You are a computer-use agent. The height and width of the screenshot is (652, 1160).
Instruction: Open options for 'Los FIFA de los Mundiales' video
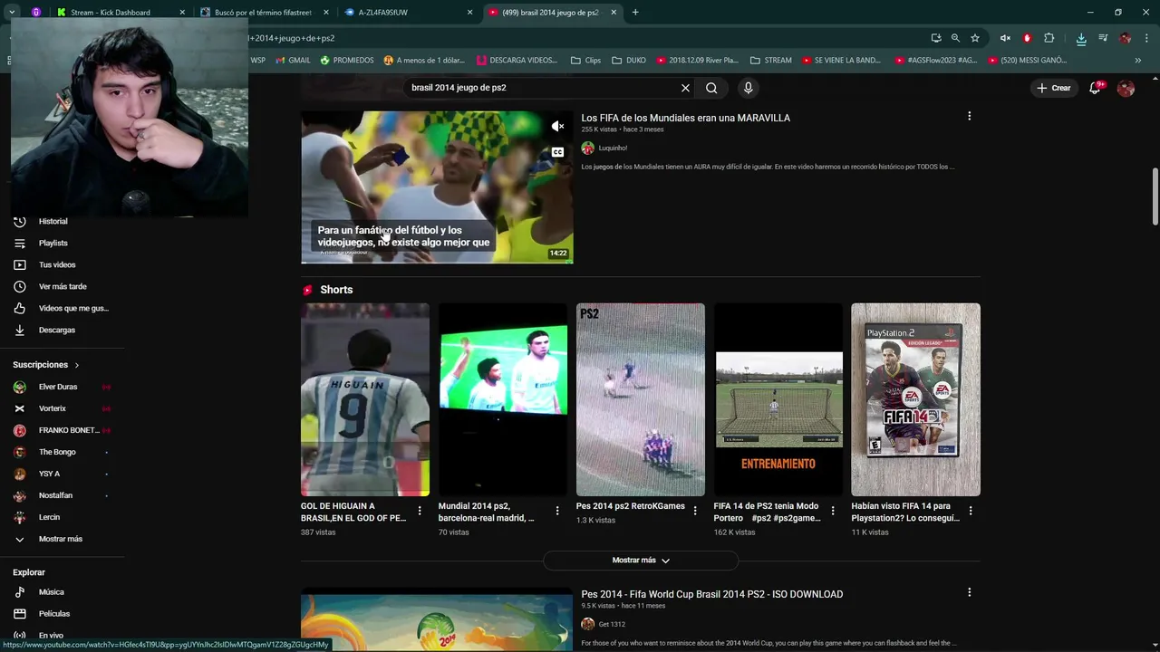click(969, 117)
